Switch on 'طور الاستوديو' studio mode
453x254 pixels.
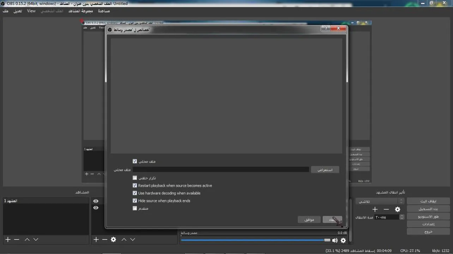428,217
